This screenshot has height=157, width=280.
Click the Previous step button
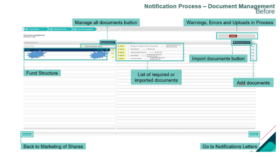[27, 134]
